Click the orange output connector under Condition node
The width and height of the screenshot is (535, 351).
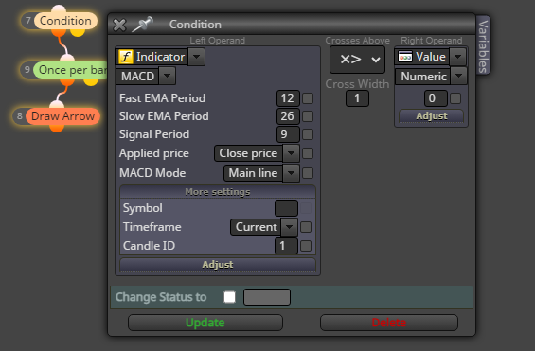(x=59, y=33)
